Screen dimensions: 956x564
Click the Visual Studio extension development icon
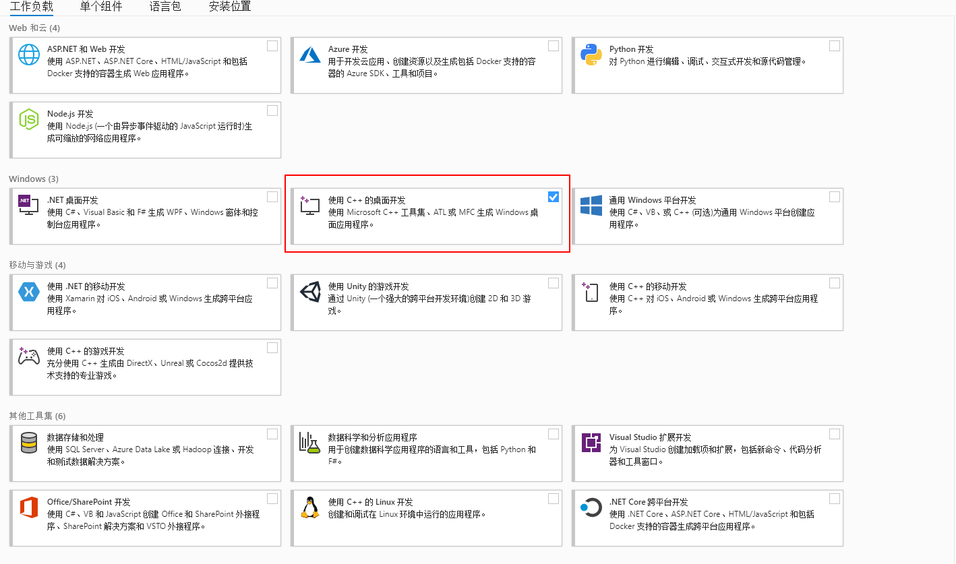click(591, 443)
